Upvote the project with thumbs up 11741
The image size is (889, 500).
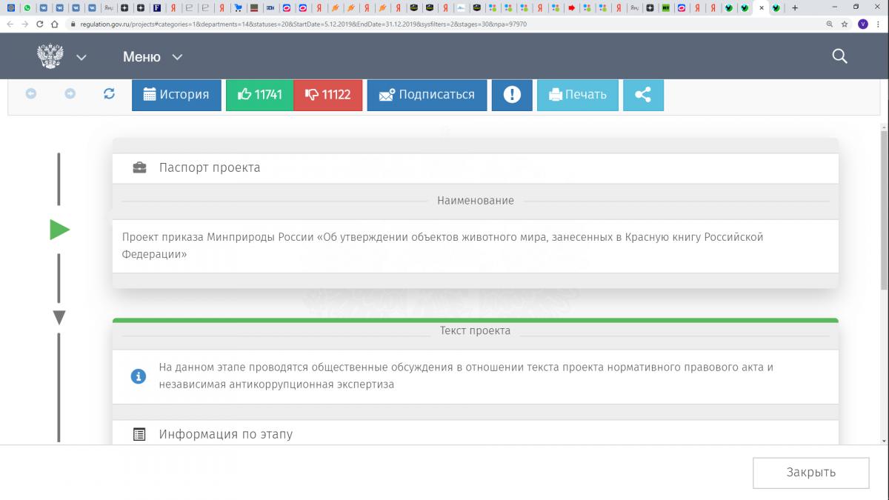(x=259, y=95)
